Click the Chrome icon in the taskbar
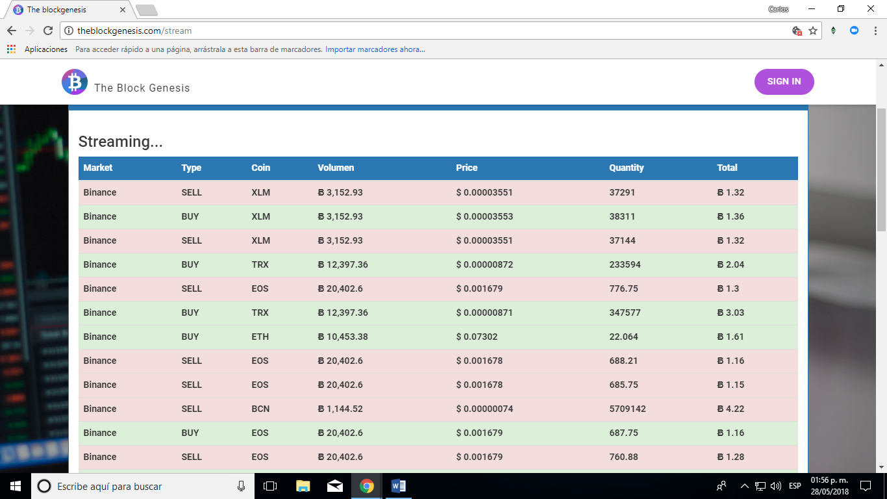The height and width of the screenshot is (499, 887). (x=367, y=486)
